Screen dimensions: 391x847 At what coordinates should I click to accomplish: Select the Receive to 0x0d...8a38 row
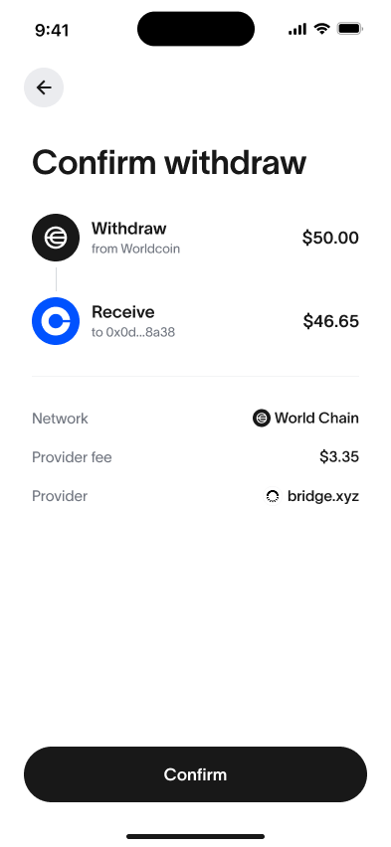(x=195, y=321)
